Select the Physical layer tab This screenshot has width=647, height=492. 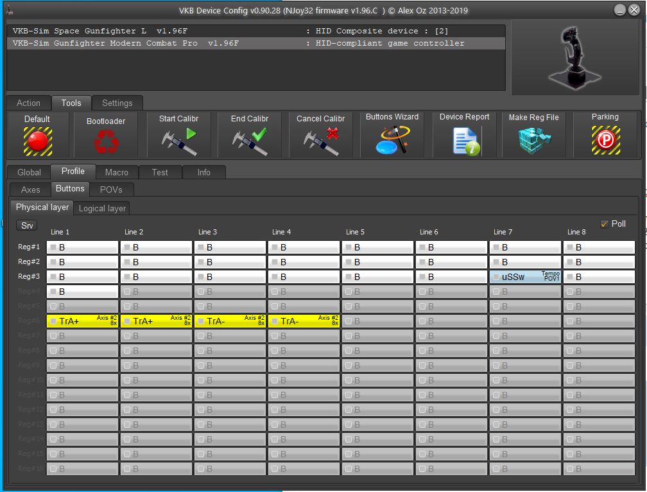(x=42, y=207)
